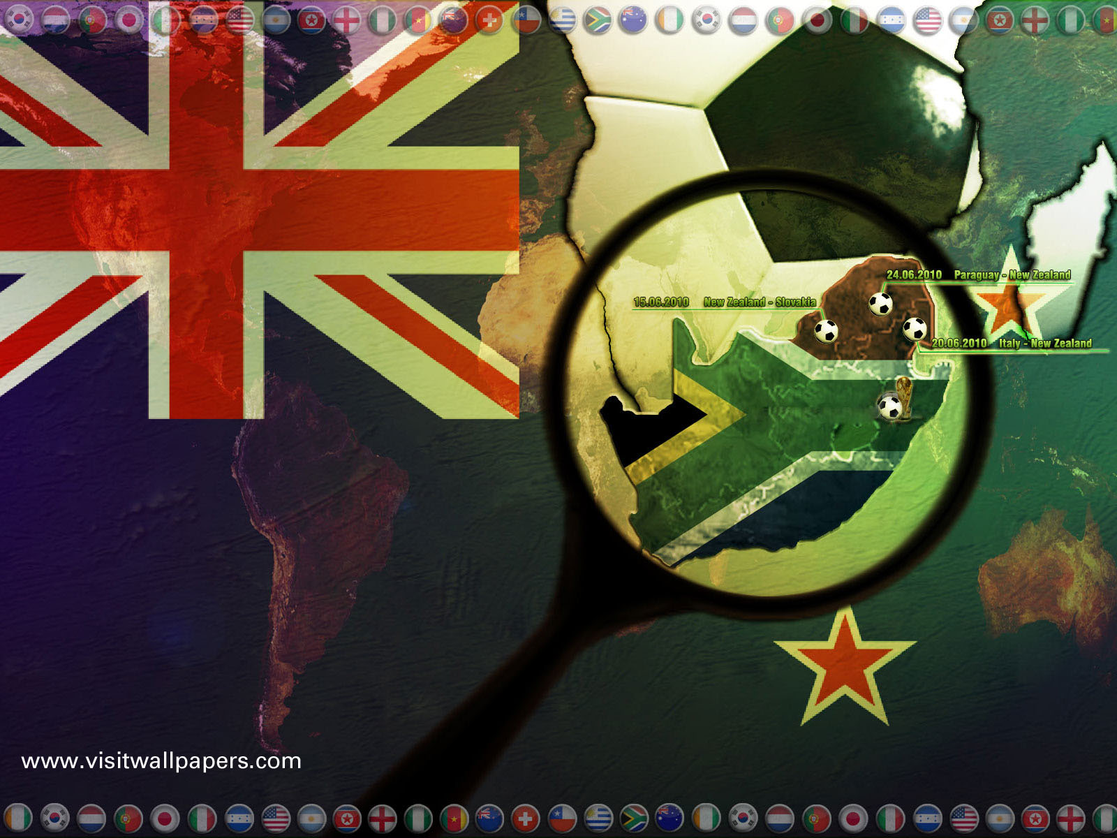The width and height of the screenshot is (1117, 838).
Task: Select the Chile flag in the top row
Action: point(526,20)
